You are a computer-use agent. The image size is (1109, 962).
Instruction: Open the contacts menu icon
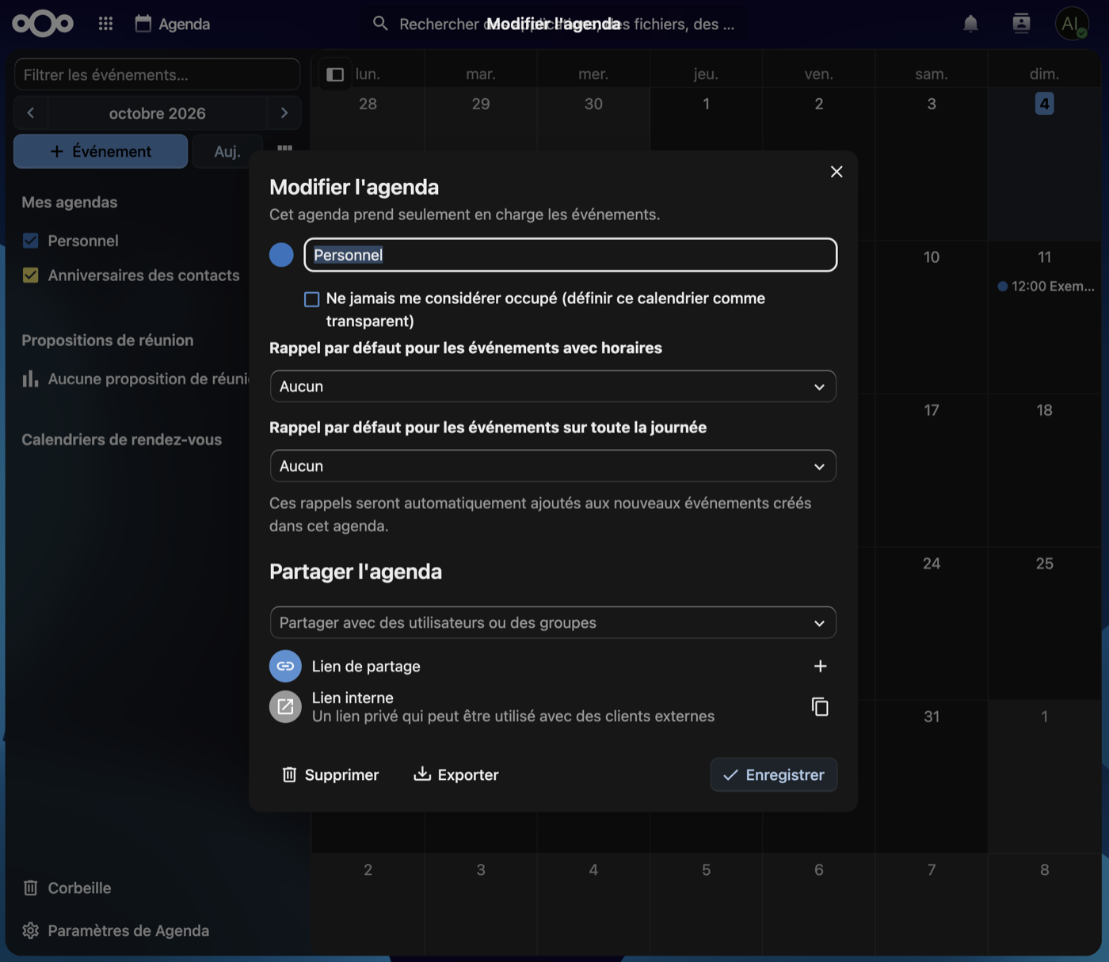[x=1021, y=24]
